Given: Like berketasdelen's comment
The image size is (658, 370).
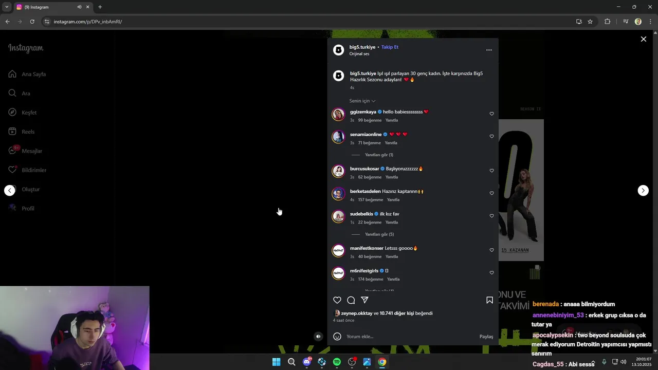Looking at the screenshot, I should point(491,193).
